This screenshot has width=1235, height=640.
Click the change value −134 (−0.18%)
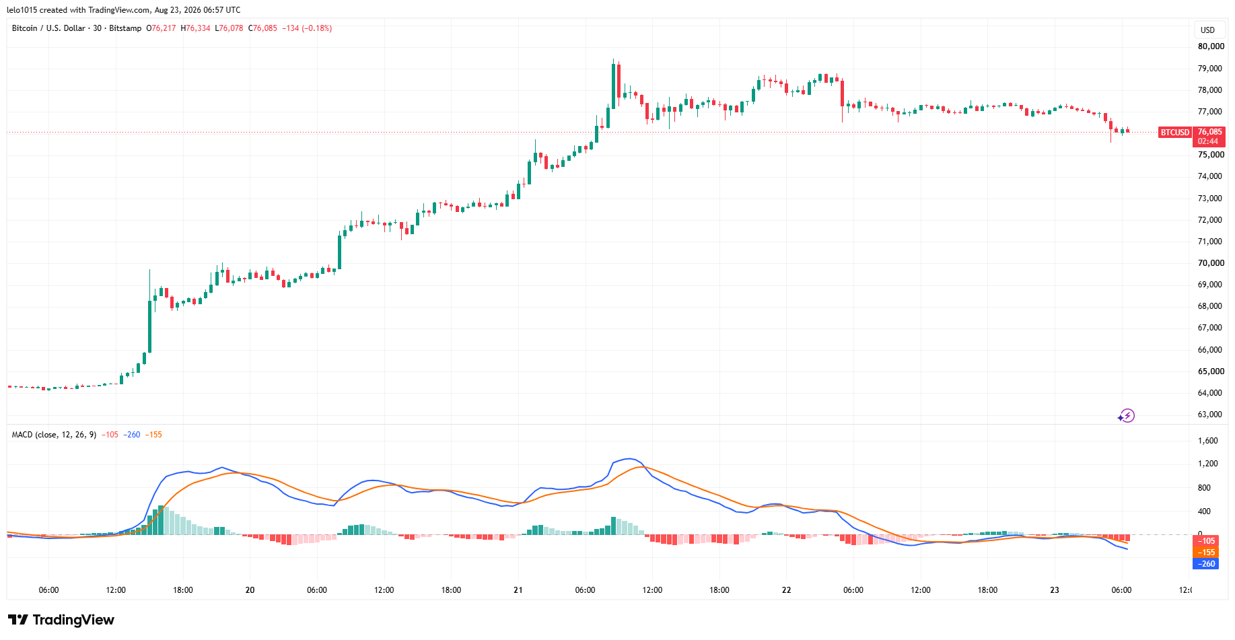[307, 28]
